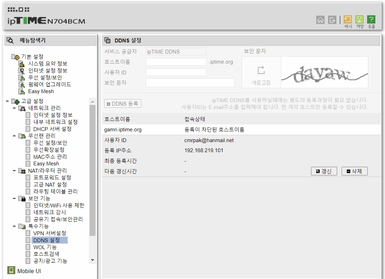Collapse the 네트워크 관리 node
This screenshot has width=385, height=279.
14,108
